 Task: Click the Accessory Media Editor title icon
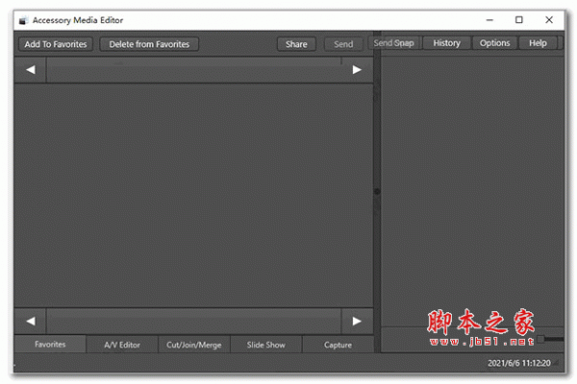[x=23, y=20]
